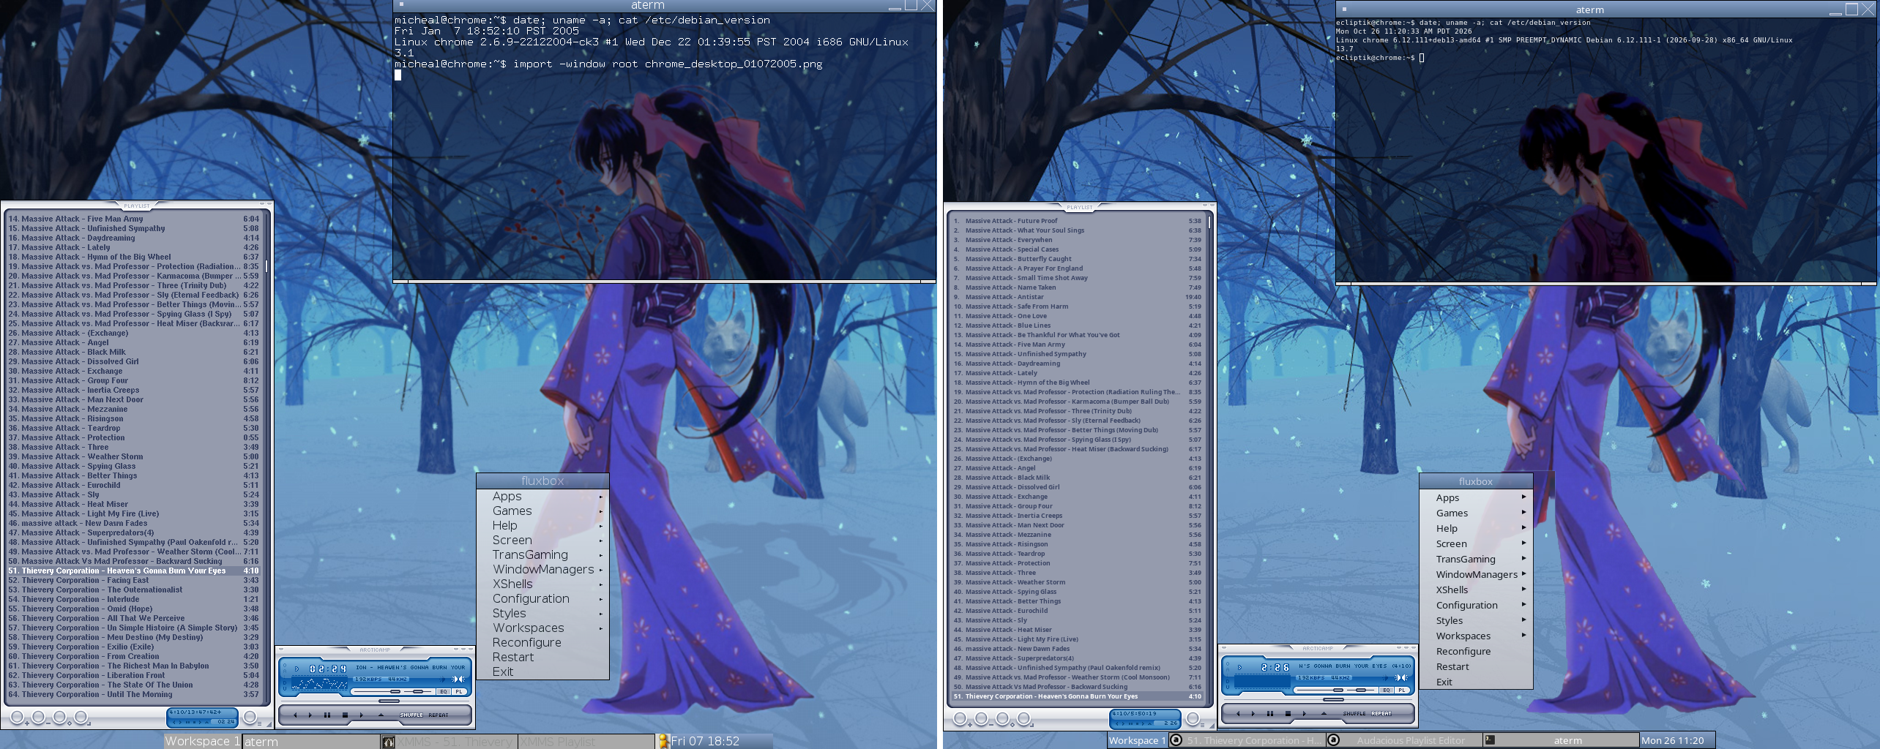The height and width of the screenshot is (749, 1880).
Task: Skip to previous track in XMMS player
Action: tap(294, 715)
